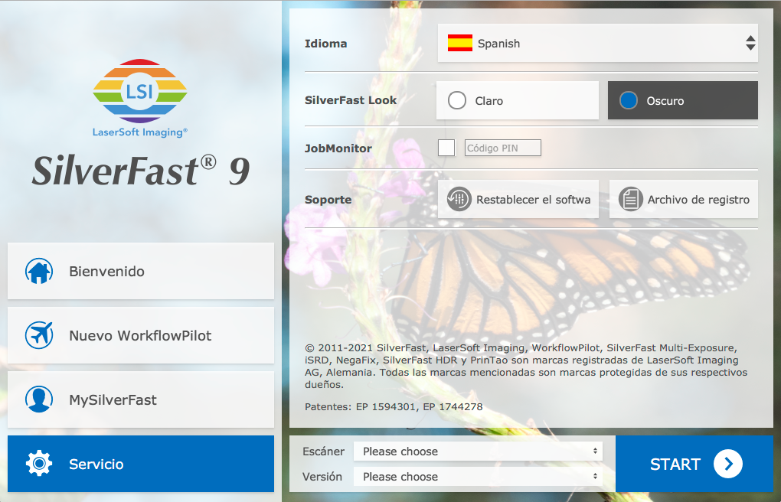This screenshot has height=502, width=781.
Task: Switch to Nuevo WorkflowPilot section
Action: tap(141, 335)
